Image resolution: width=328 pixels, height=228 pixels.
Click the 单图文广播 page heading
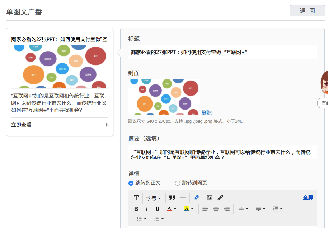coord(24,12)
